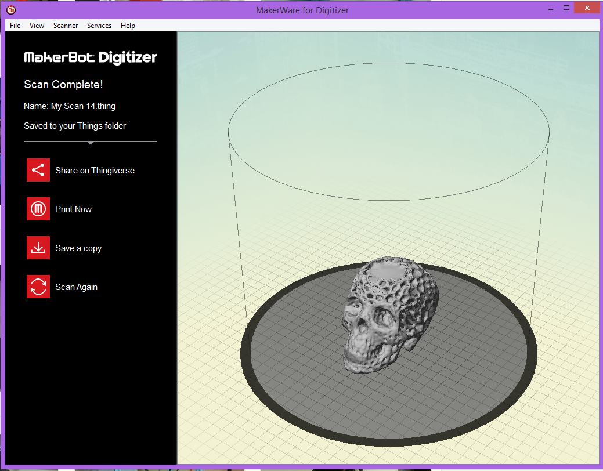Close the MakerWare for Digitizer window

(587, 8)
